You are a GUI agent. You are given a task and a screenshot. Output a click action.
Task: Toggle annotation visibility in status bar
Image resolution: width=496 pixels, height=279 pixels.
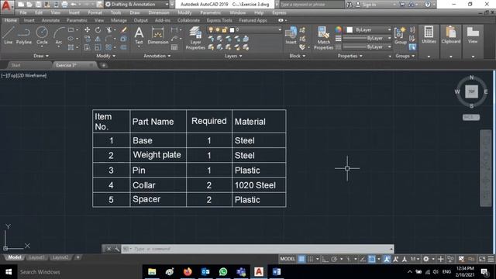coord(387,259)
